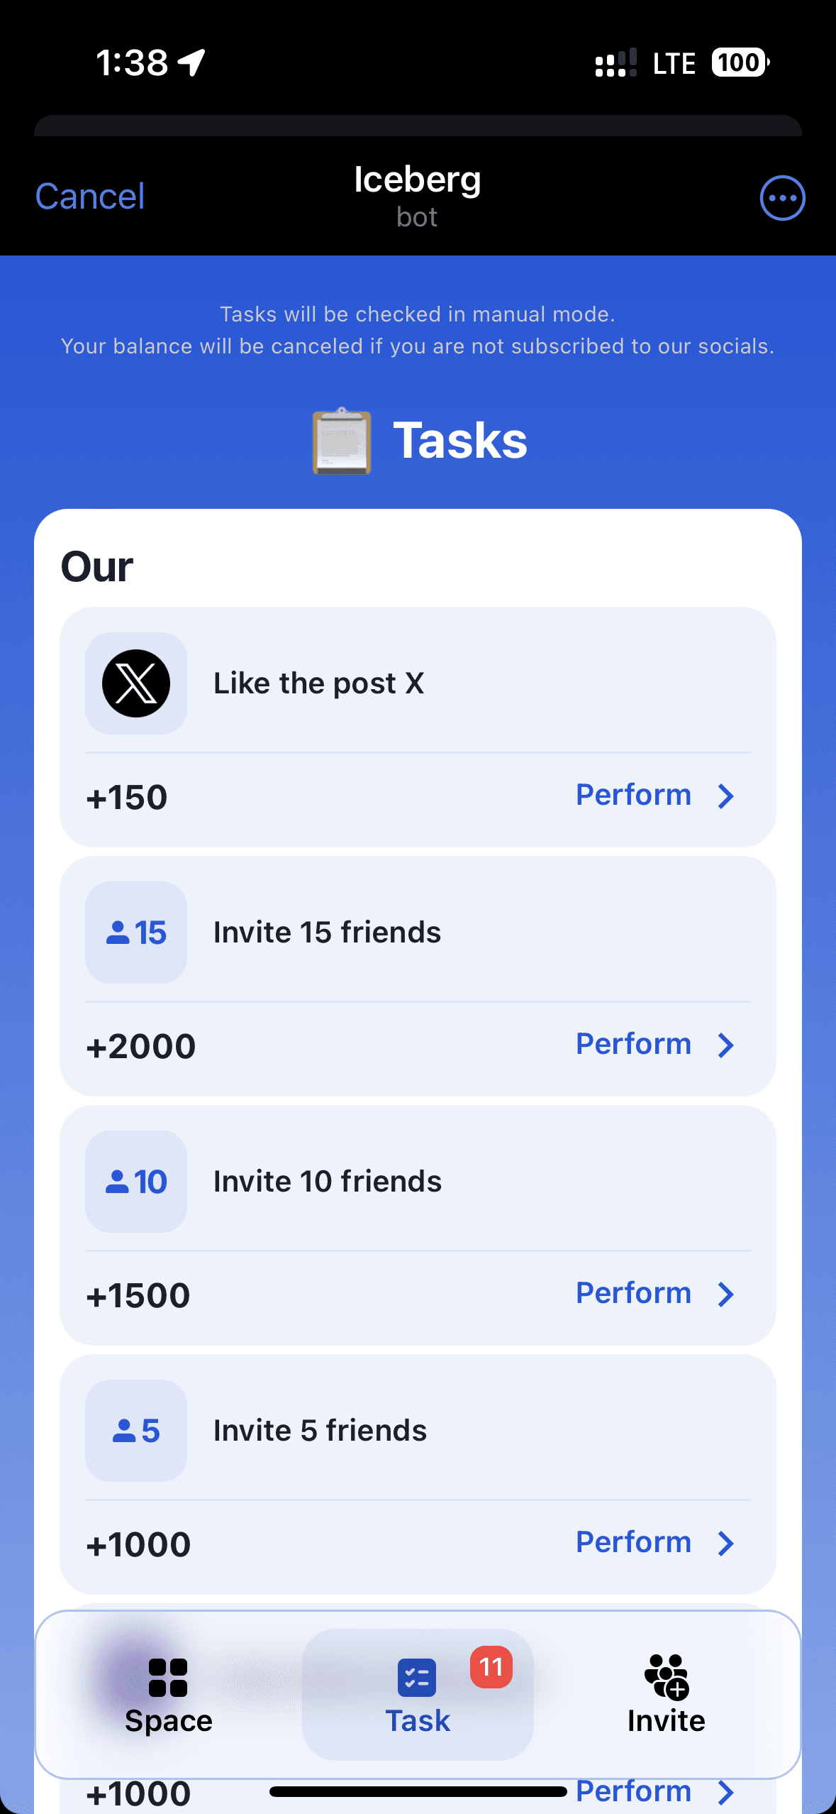Select the Invite 10 friends card title

click(x=328, y=1182)
